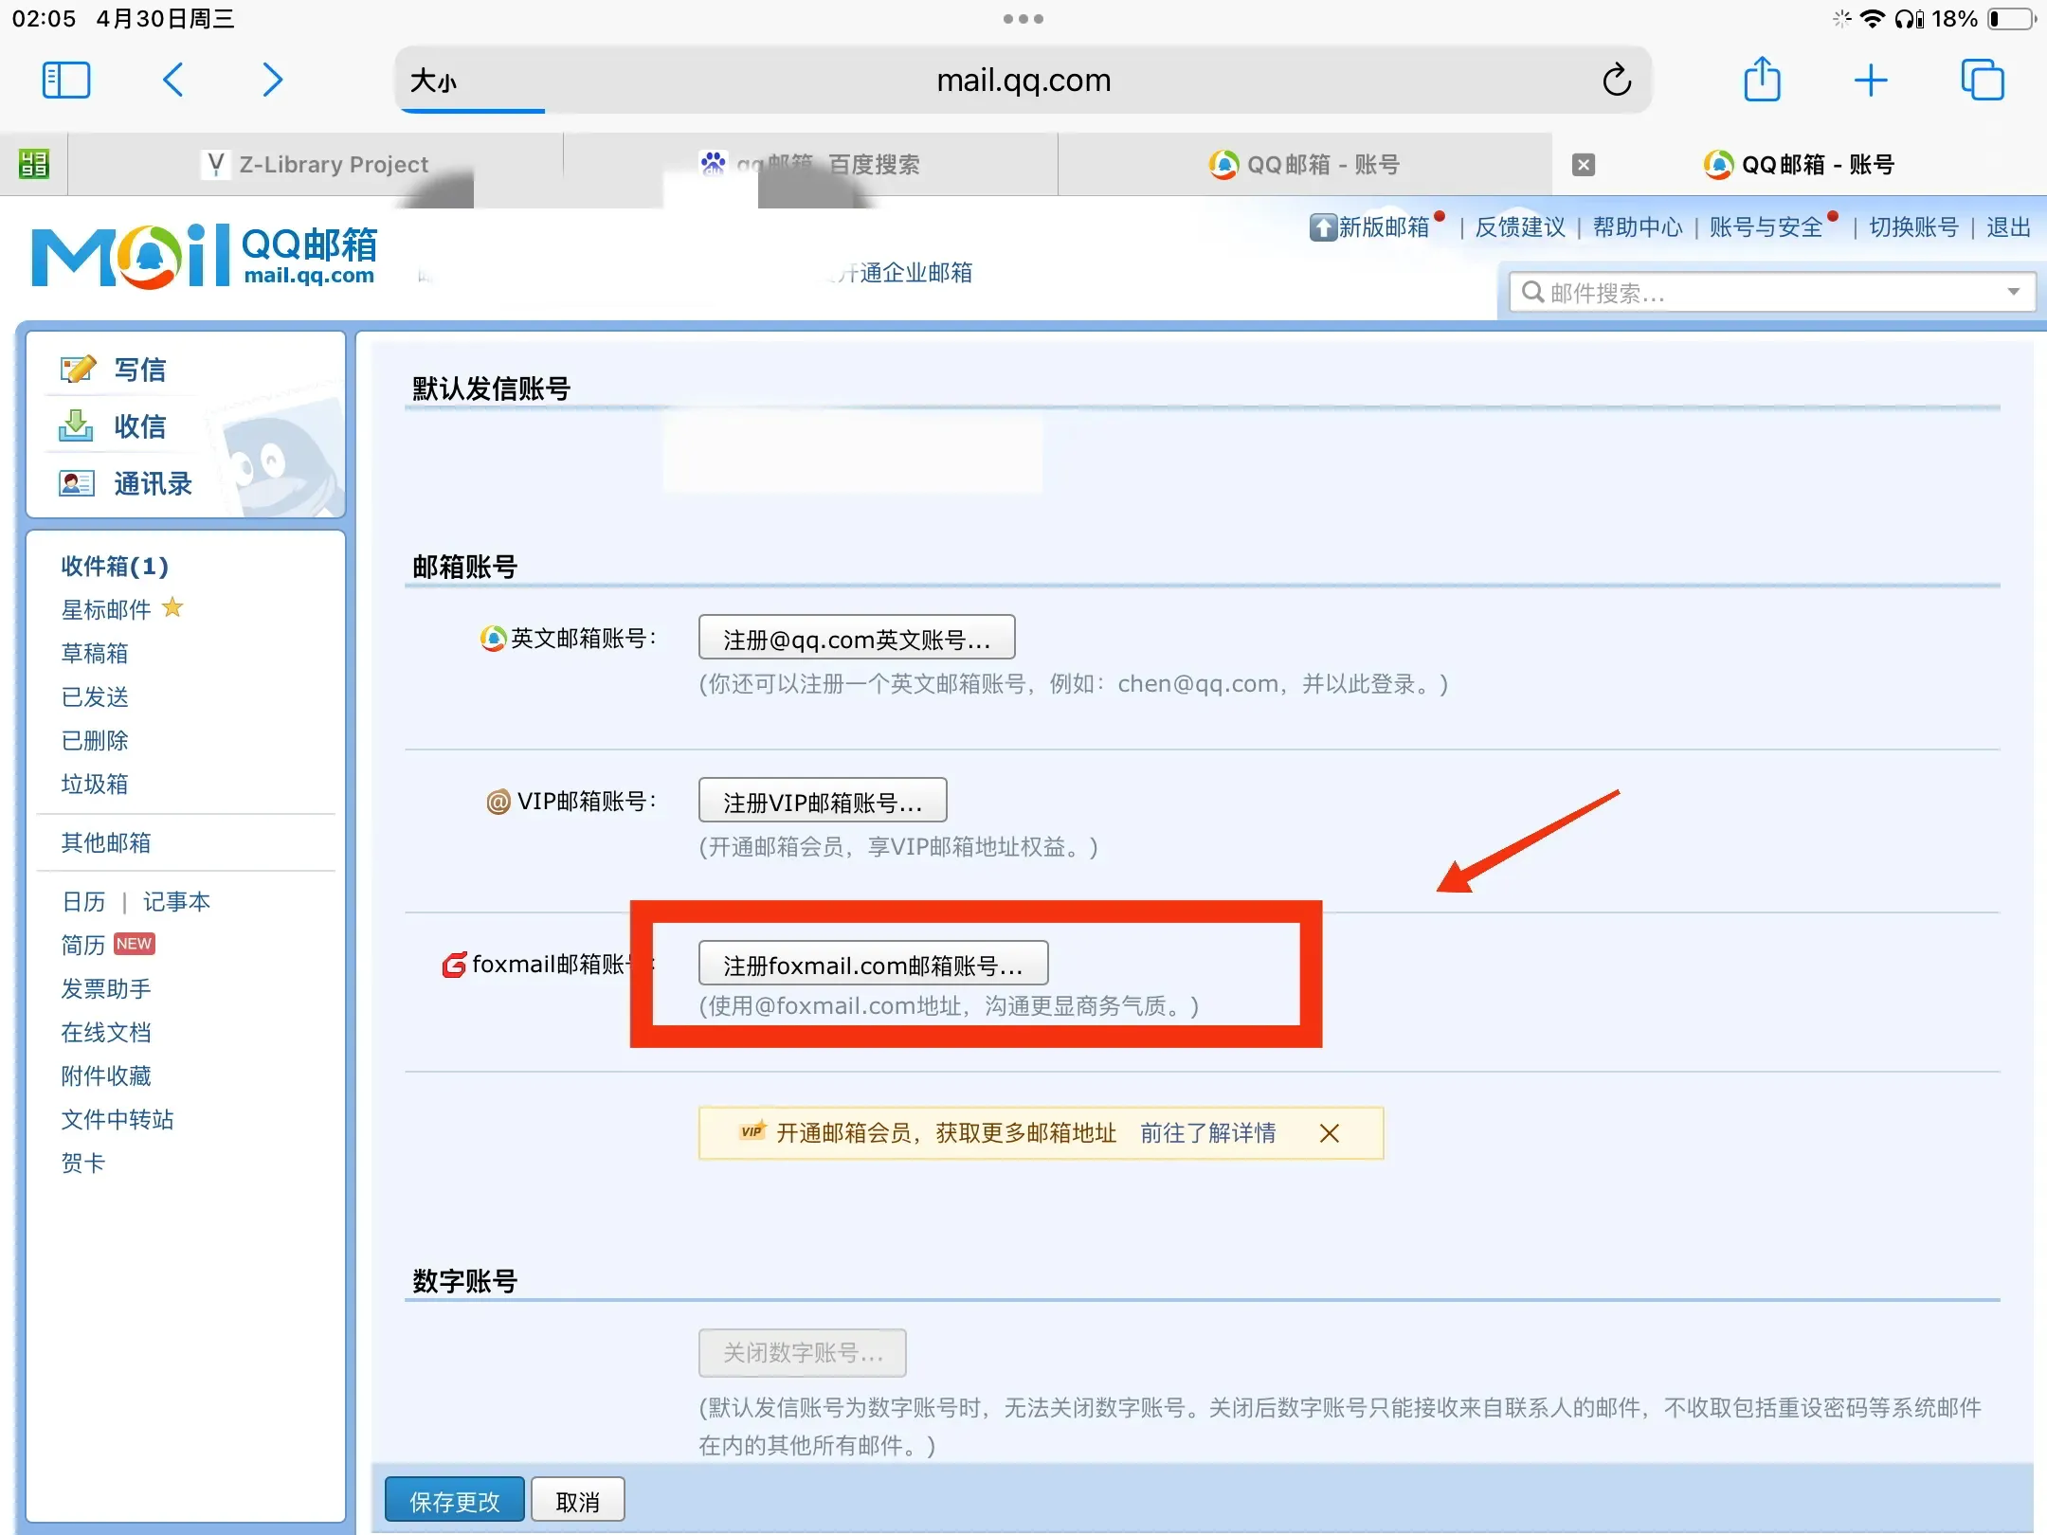Screen dimensions: 2047x1535
Task: Open a new tab with plus icon
Action: point(1871,81)
